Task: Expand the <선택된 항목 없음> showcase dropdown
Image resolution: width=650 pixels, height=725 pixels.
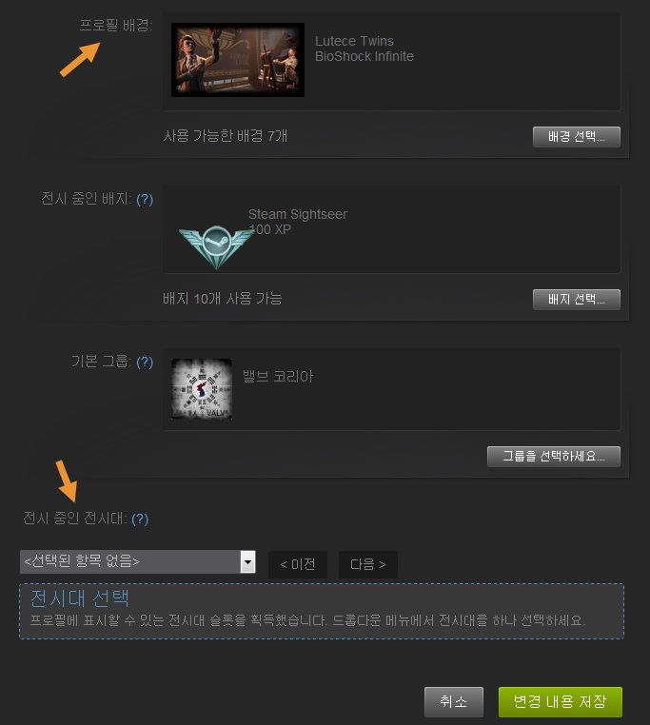Action: (x=137, y=561)
